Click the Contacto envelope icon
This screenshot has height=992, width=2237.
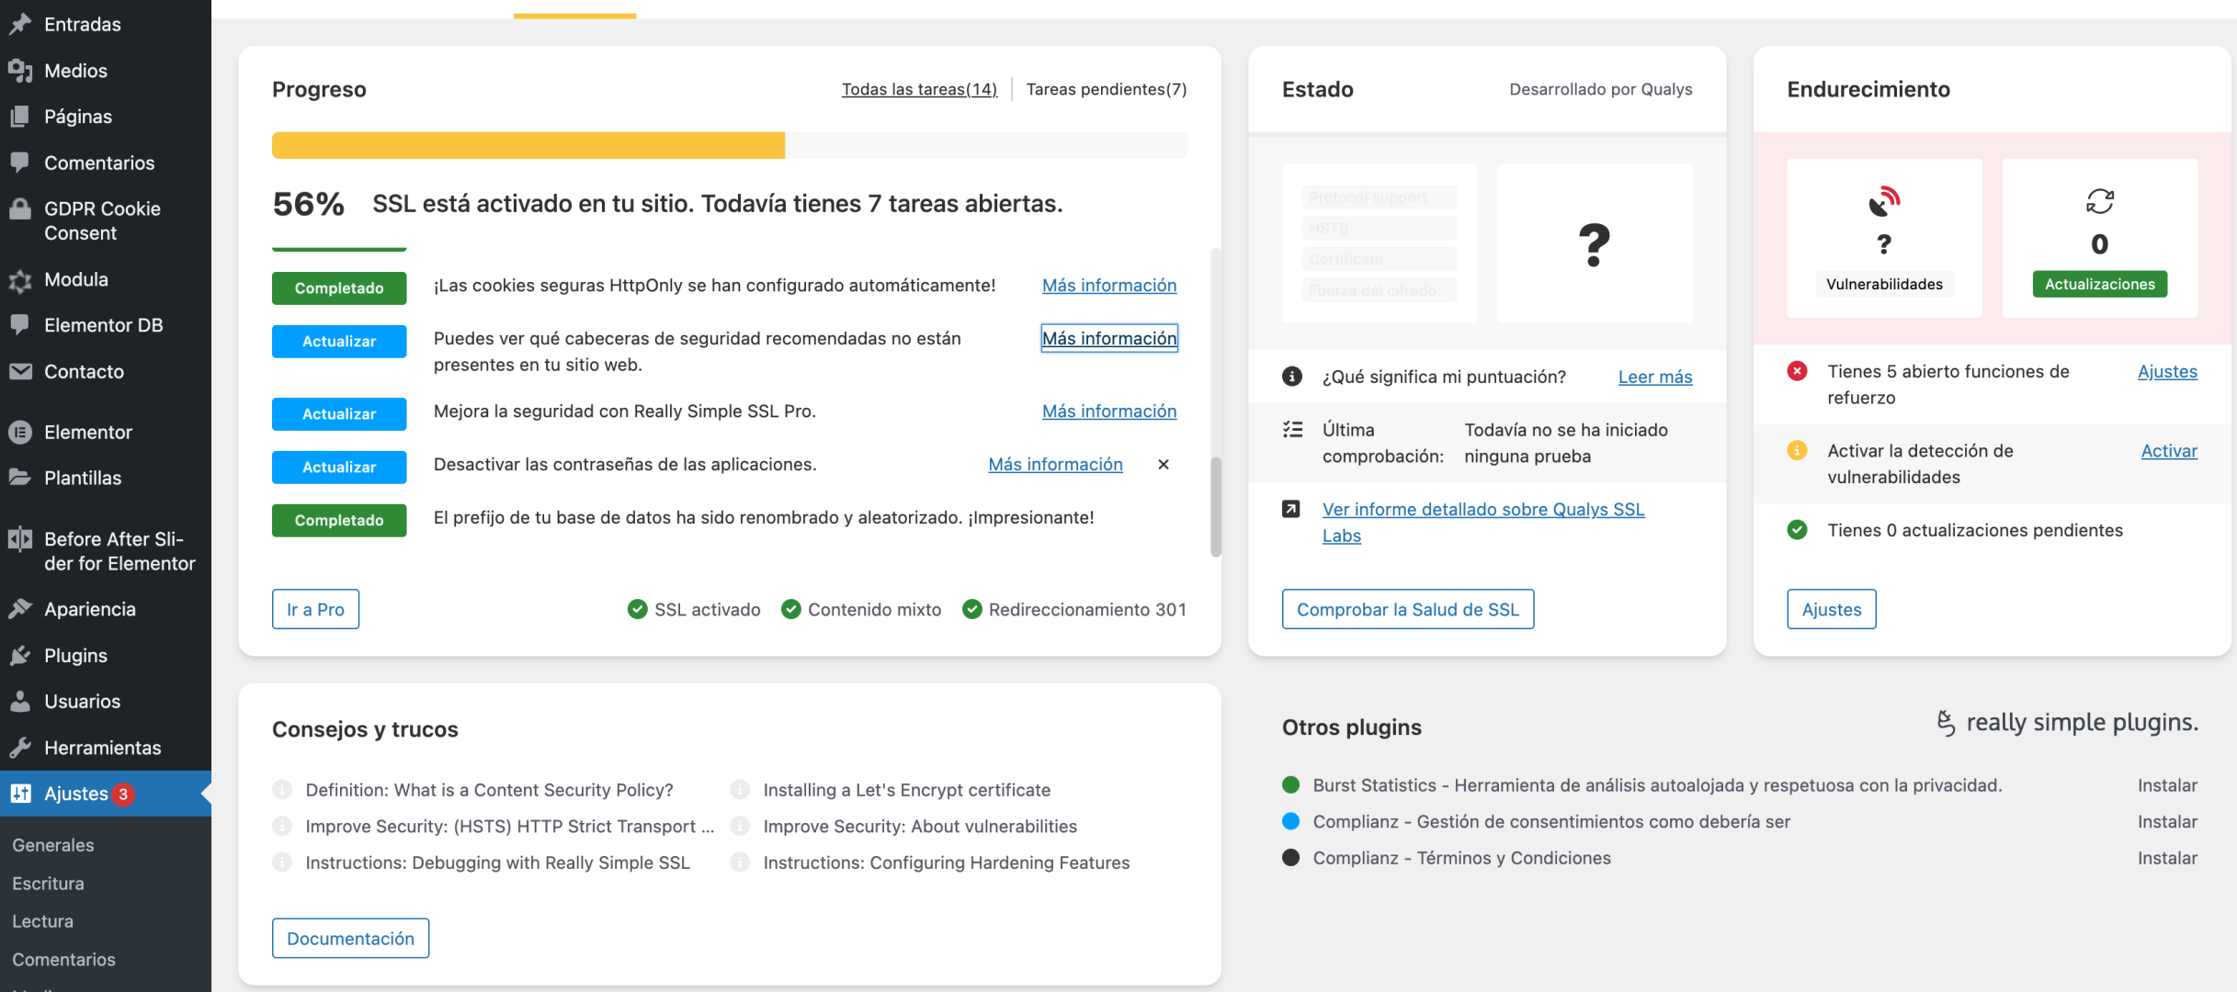pyautogui.click(x=20, y=372)
